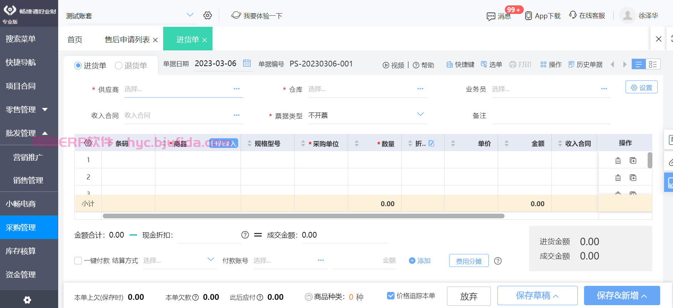Open account set settings gear
The height and width of the screenshot is (308, 673).
click(207, 15)
